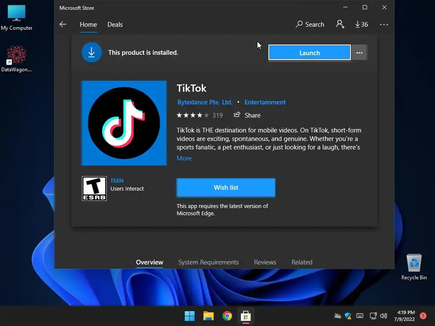
Task: Switch to System Requirements tab
Action: point(209,262)
